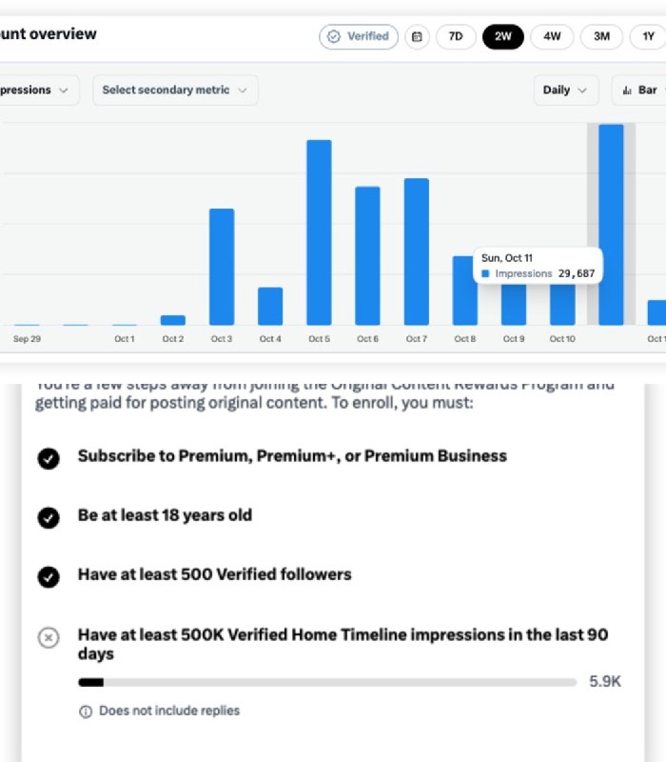Expand the Select secondary metric dropdown
666x762 pixels.
tap(175, 90)
